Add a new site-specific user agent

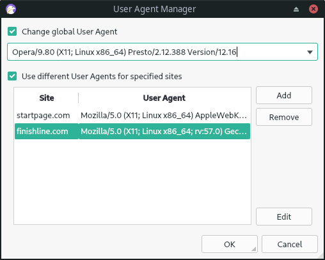[x=284, y=95]
